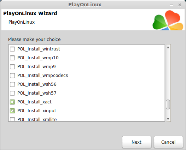The height and width of the screenshot is (150, 186).
Task: Click the PlayOnLinux clover logo
Action: pos(168,20)
